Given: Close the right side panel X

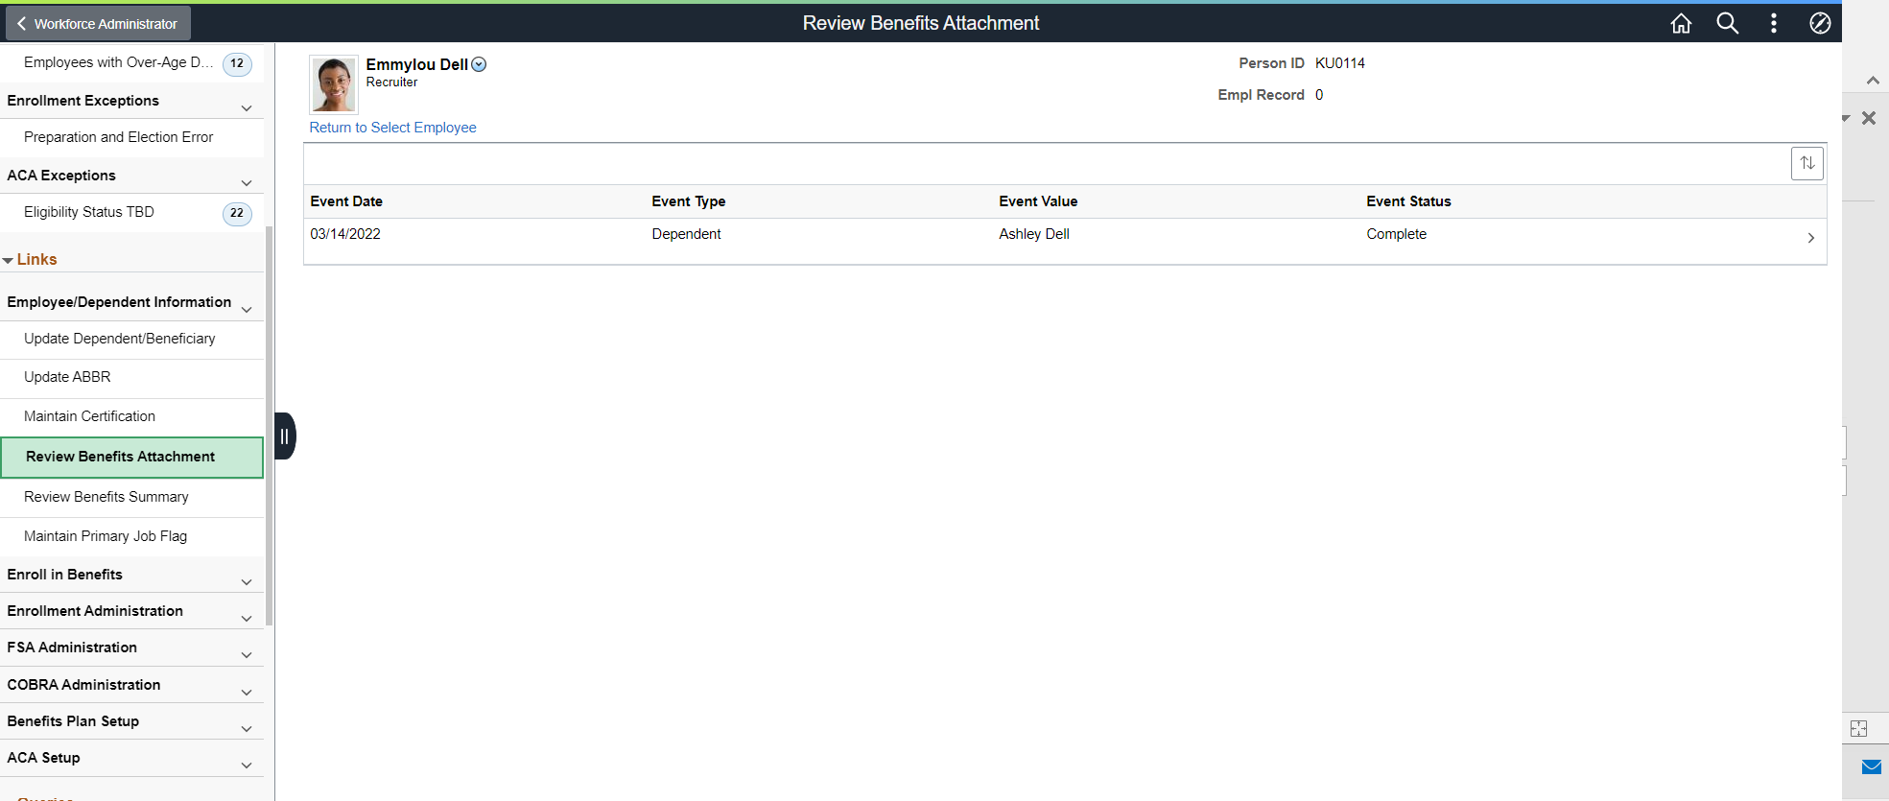Looking at the screenshot, I should point(1868,118).
